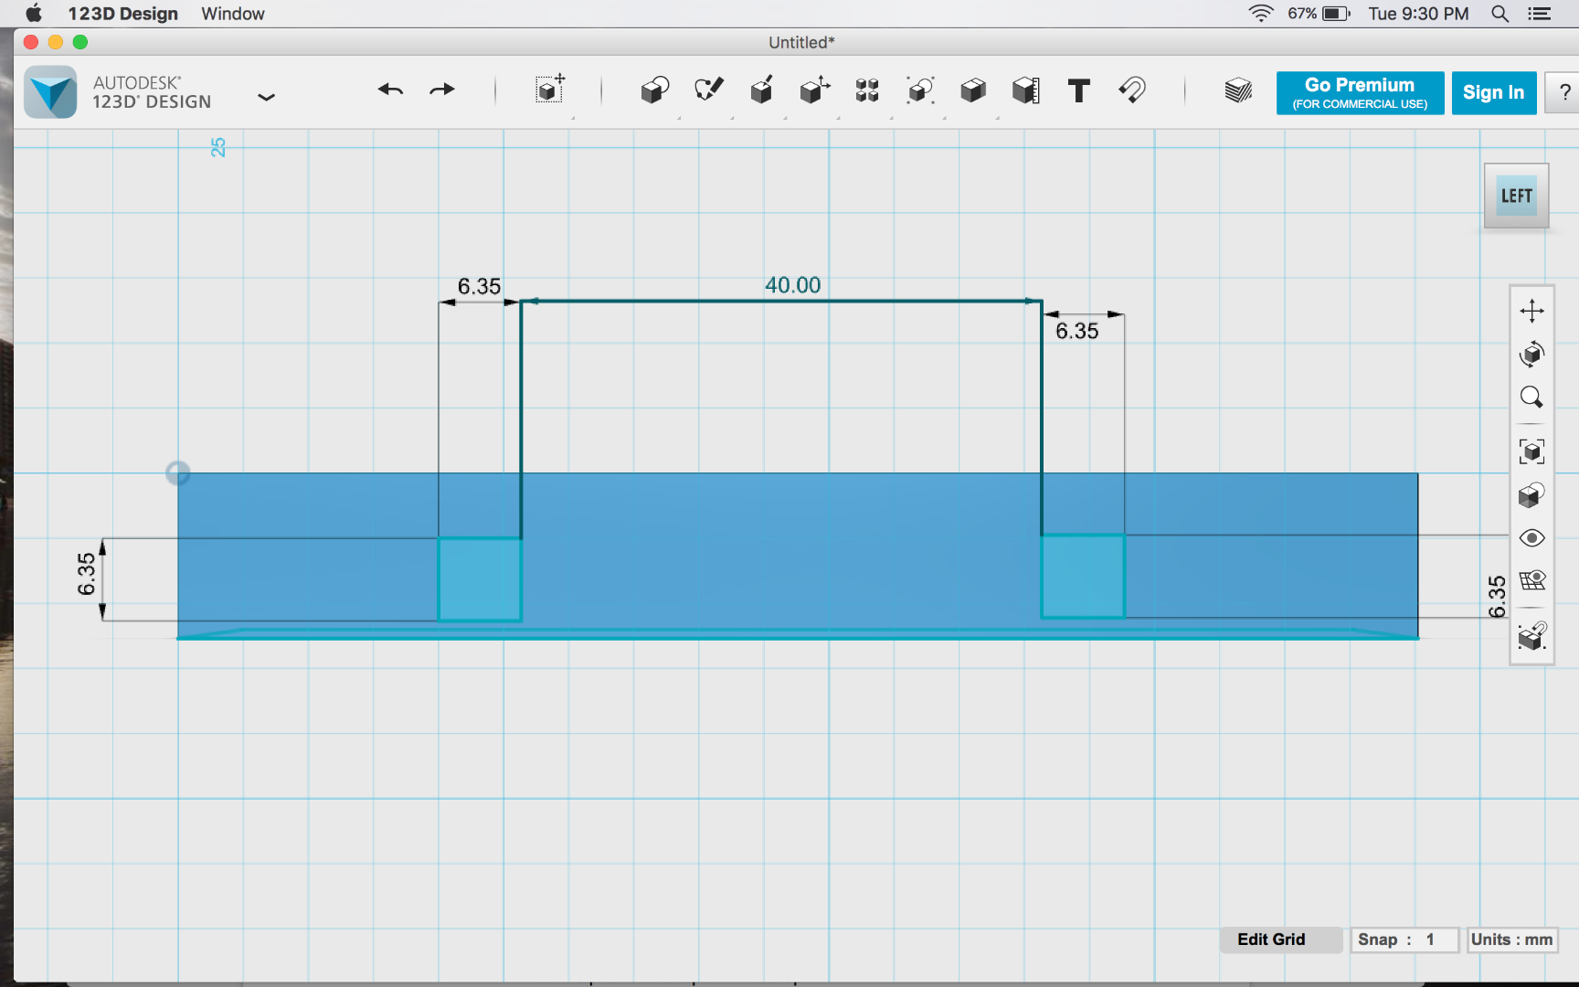Select the Pan navigation tool
Viewport: 1579px width, 987px height.
click(1532, 311)
